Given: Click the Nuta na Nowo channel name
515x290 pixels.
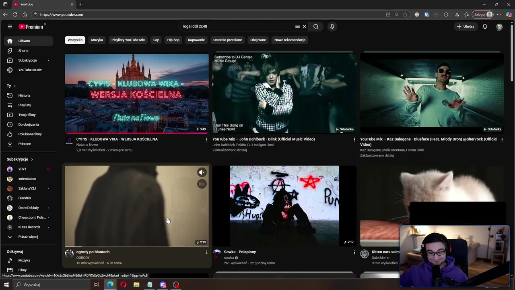Looking at the screenshot, I should click(87, 145).
